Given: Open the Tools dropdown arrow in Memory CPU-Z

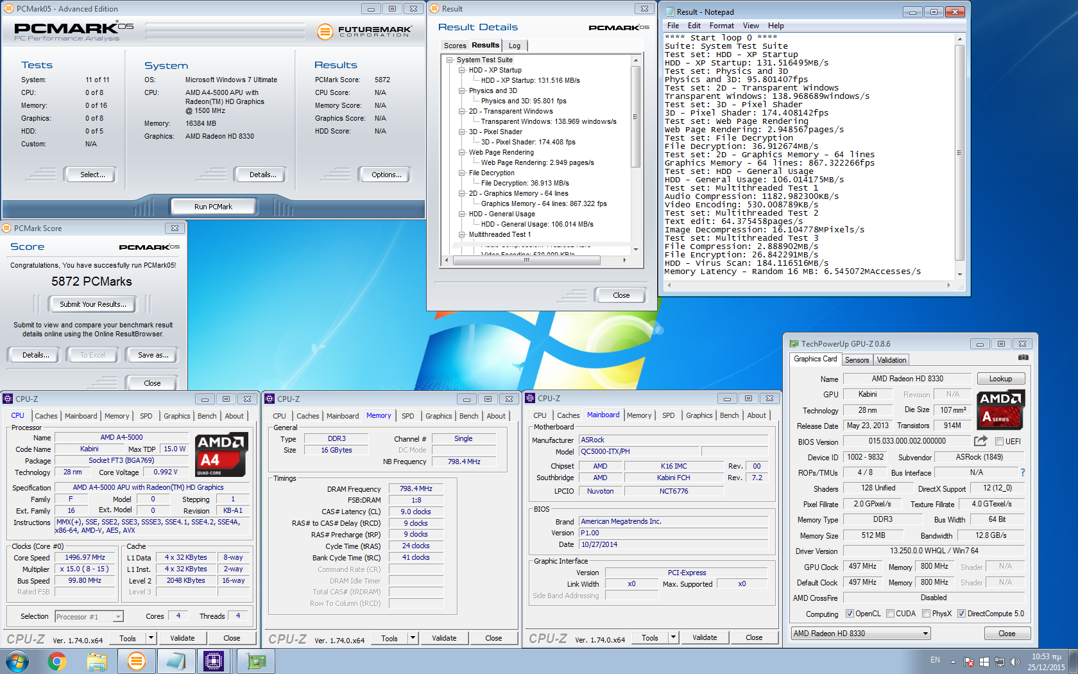Looking at the screenshot, I should tap(413, 638).
